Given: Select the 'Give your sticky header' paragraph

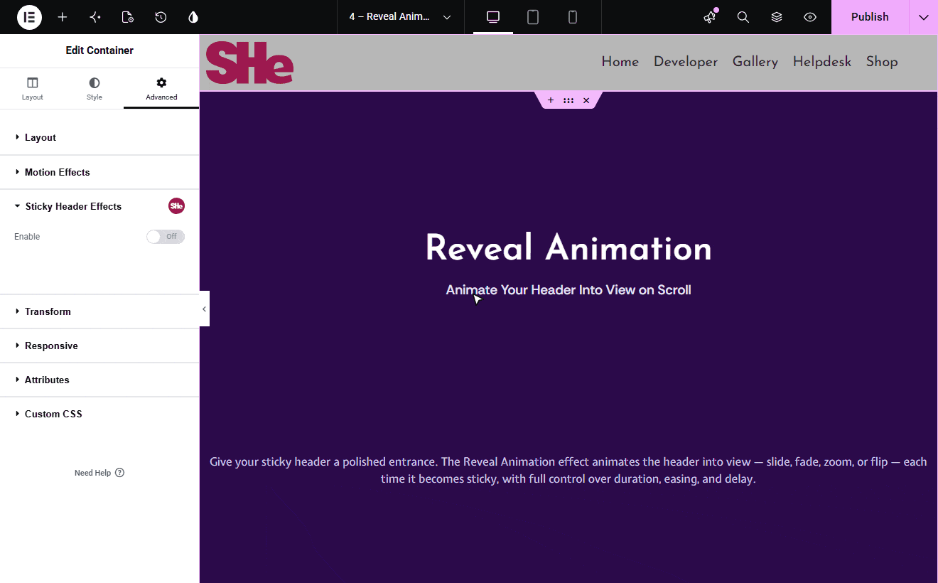Looking at the screenshot, I should tap(568, 470).
